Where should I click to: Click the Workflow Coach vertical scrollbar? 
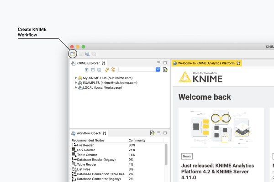click(x=166, y=154)
